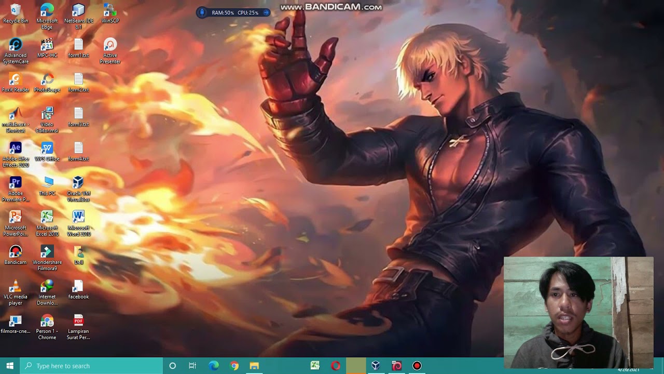This screenshot has height=374, width=664.
Task: Open VirtualBox from the taskbar
Action: point(376,366)
